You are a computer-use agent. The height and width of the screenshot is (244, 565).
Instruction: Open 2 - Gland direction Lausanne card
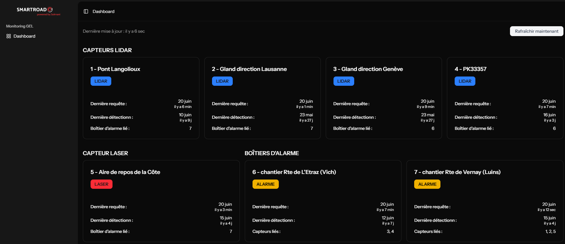point(249,69)
